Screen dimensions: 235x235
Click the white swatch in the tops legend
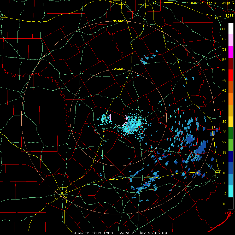pyautogui.click(x=231, y=29)
